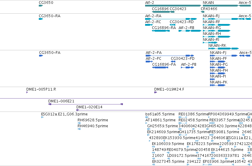Click the LD09172.5prime EST
This screenshot has height=166, width=252.
tap(168, 159)
